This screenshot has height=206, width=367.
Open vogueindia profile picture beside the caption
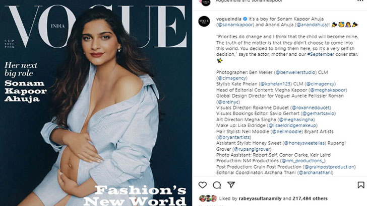(x=204, y=21)
